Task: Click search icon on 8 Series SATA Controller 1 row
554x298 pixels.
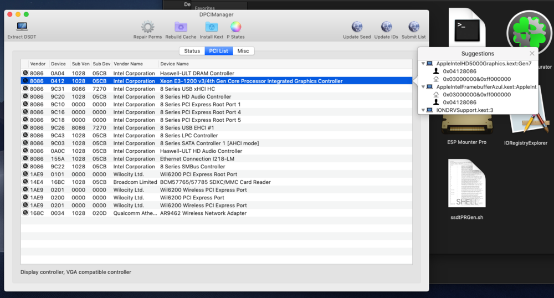Action: (25, 143)
